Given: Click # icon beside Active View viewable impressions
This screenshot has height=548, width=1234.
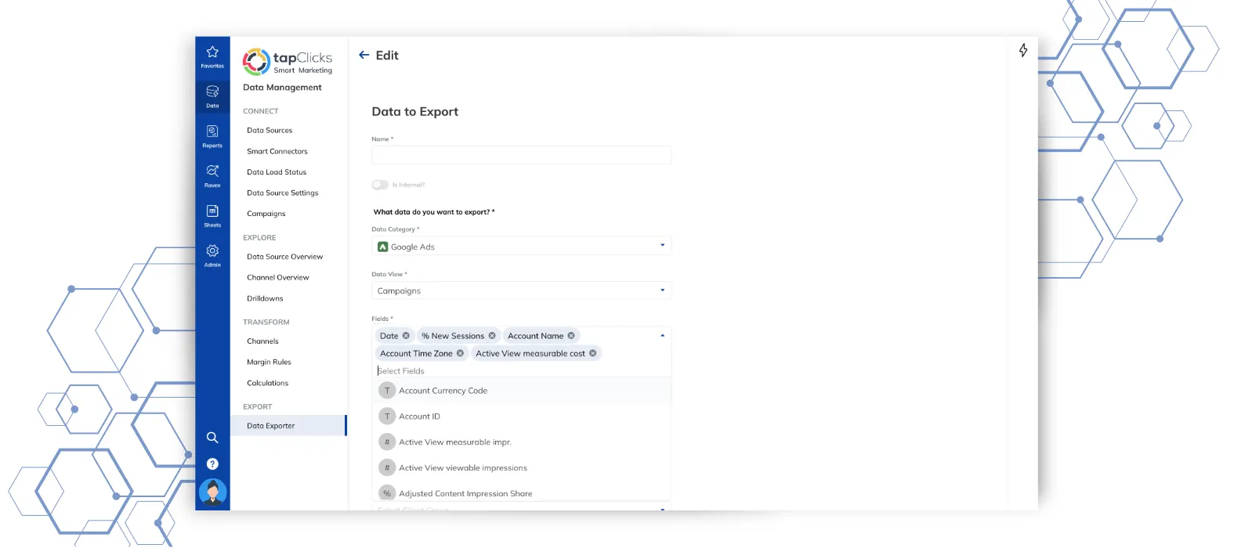Looking at the screenshot, I should 387,468.
